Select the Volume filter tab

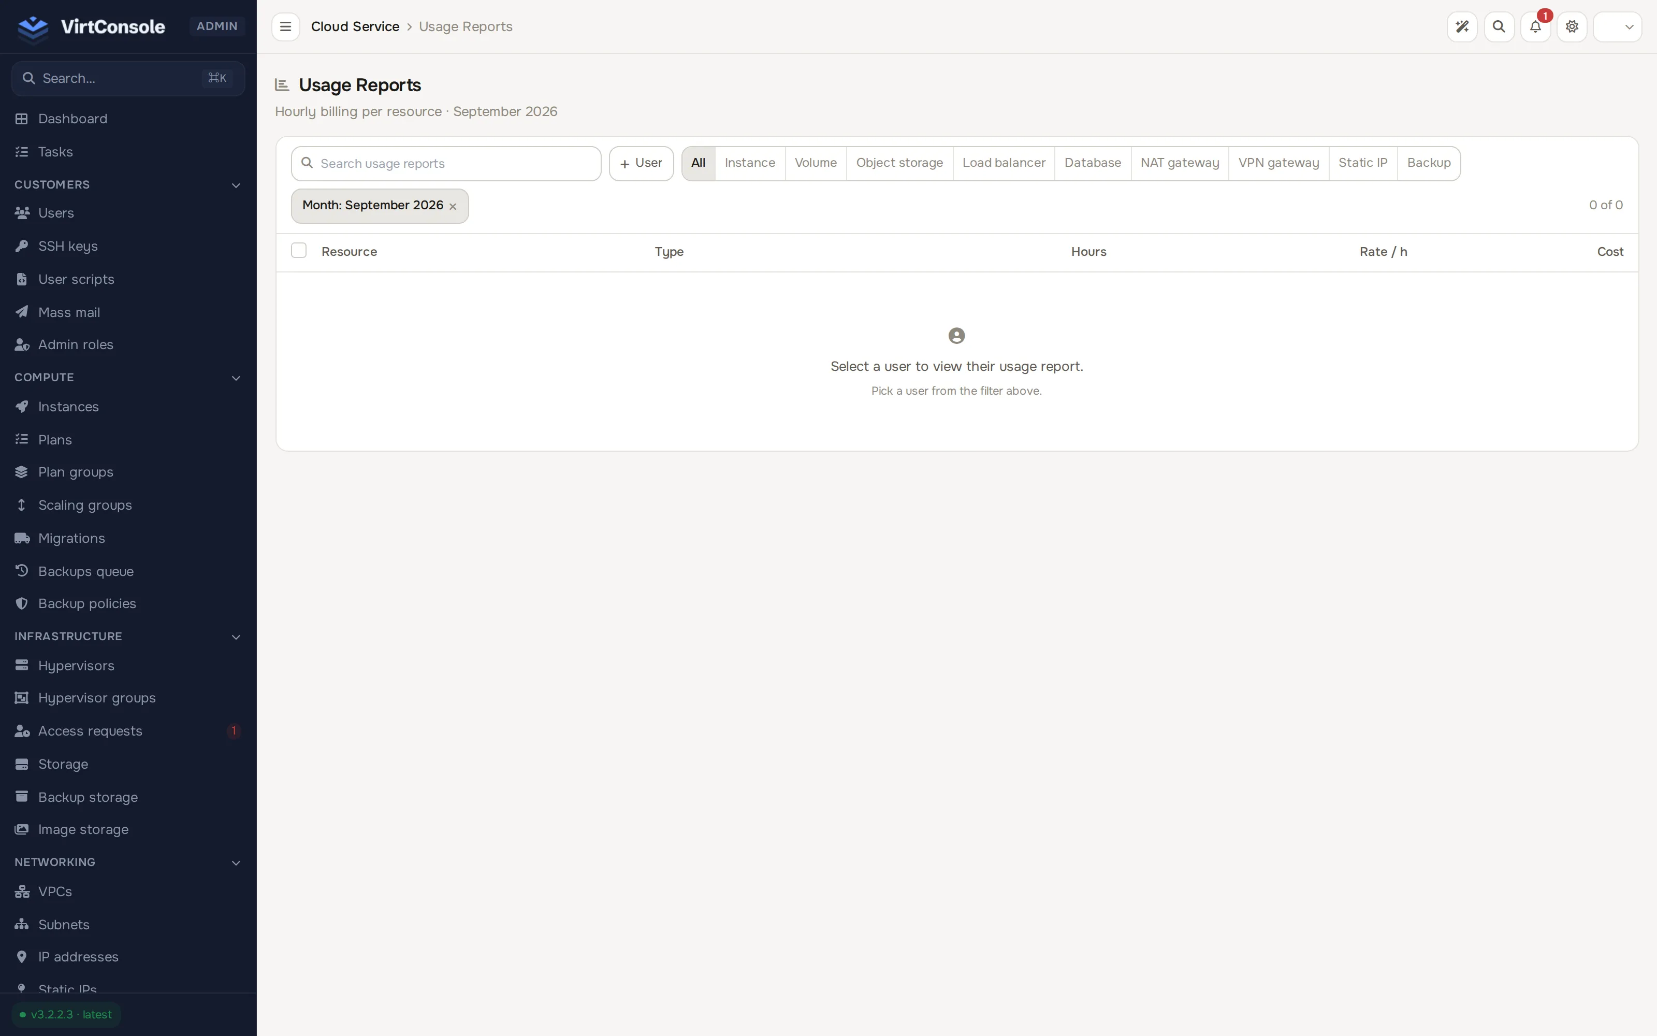816,163
